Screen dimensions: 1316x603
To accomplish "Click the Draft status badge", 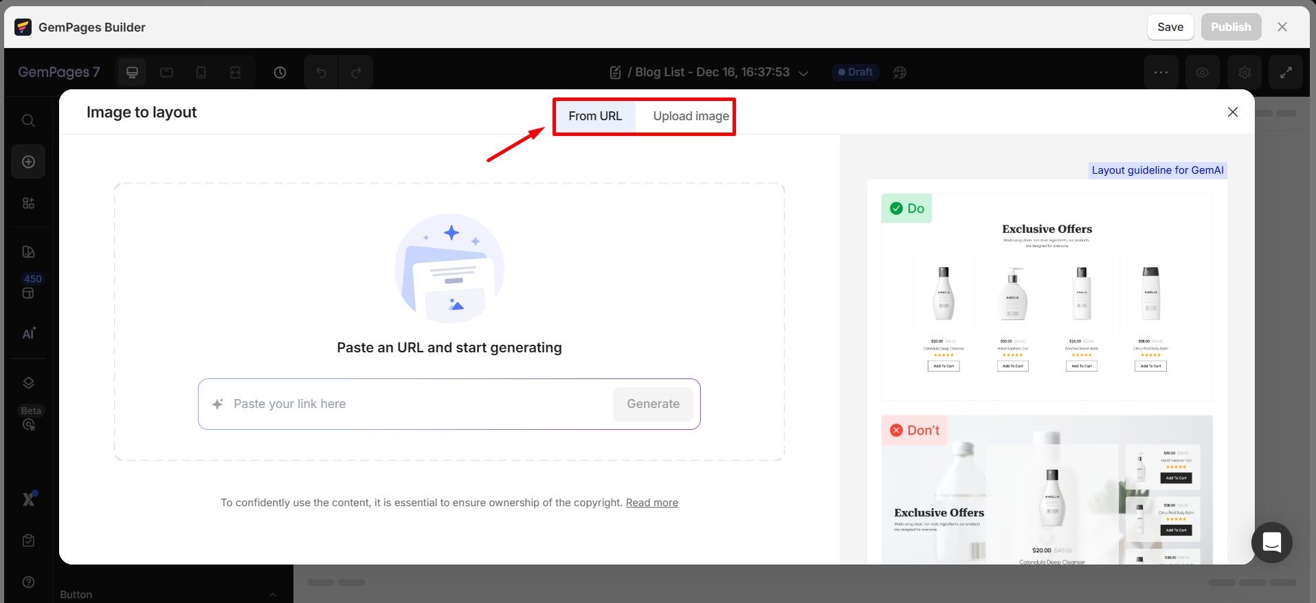I will (x=856, y=72).
